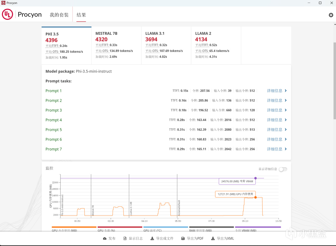The height and width of the screenshot is (246, 336).
Task: Click the red GPU load legend bar
Action: coord(120,227)
